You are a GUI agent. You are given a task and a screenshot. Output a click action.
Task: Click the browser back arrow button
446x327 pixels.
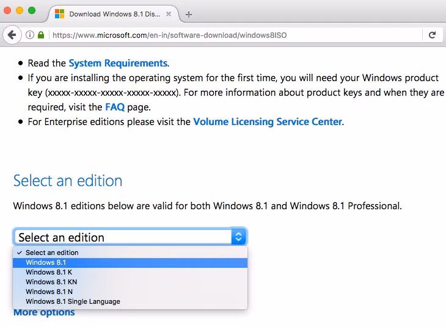(11, 35)
